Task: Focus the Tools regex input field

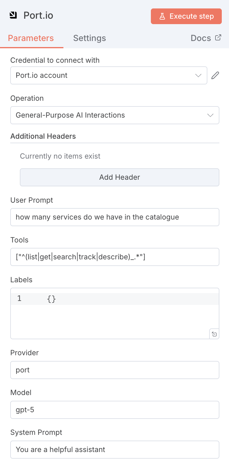Action: coord(114,257)
